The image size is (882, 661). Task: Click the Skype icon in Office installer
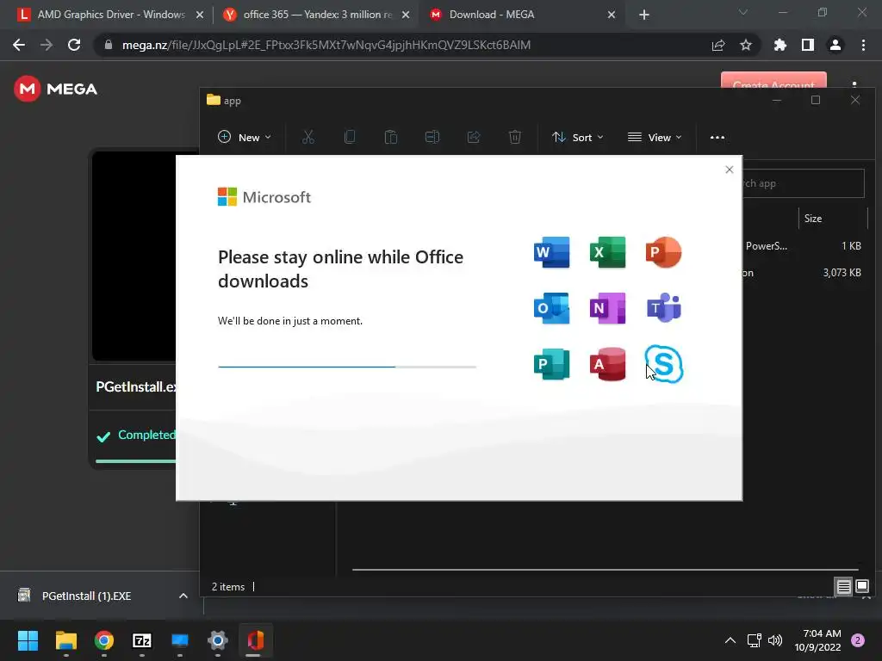tap(664, 364)
